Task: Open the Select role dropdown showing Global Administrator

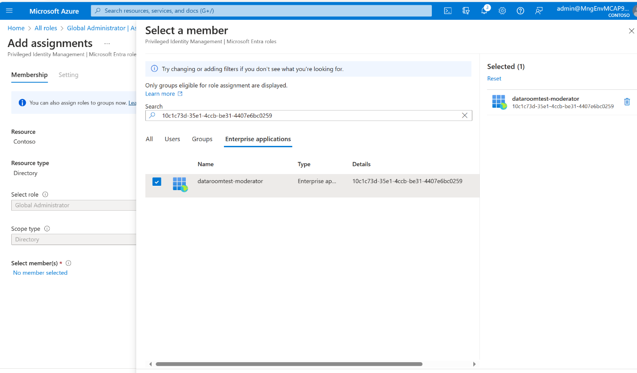Action: (x=74, y=205)
